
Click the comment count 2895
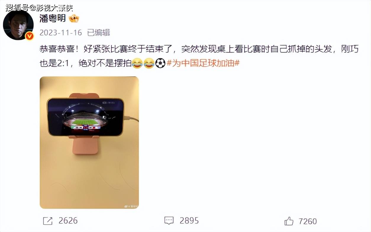[189, 220]
